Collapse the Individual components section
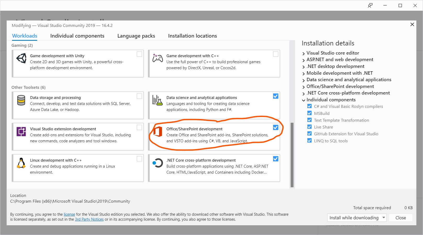Image resolution: width=423 pixels, height=235 pixels. (303, 100)
